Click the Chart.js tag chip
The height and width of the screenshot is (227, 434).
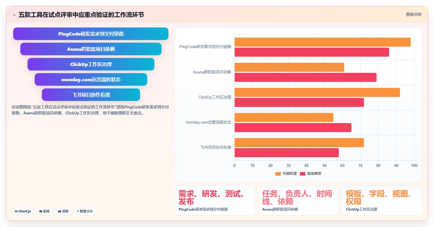pos(23,211)
